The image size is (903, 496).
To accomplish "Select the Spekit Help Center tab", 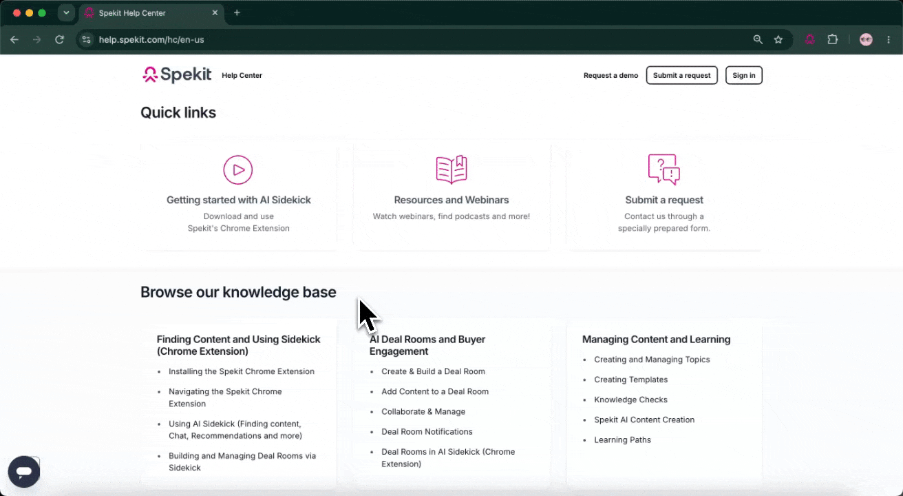I will click(x=151, y=13).
